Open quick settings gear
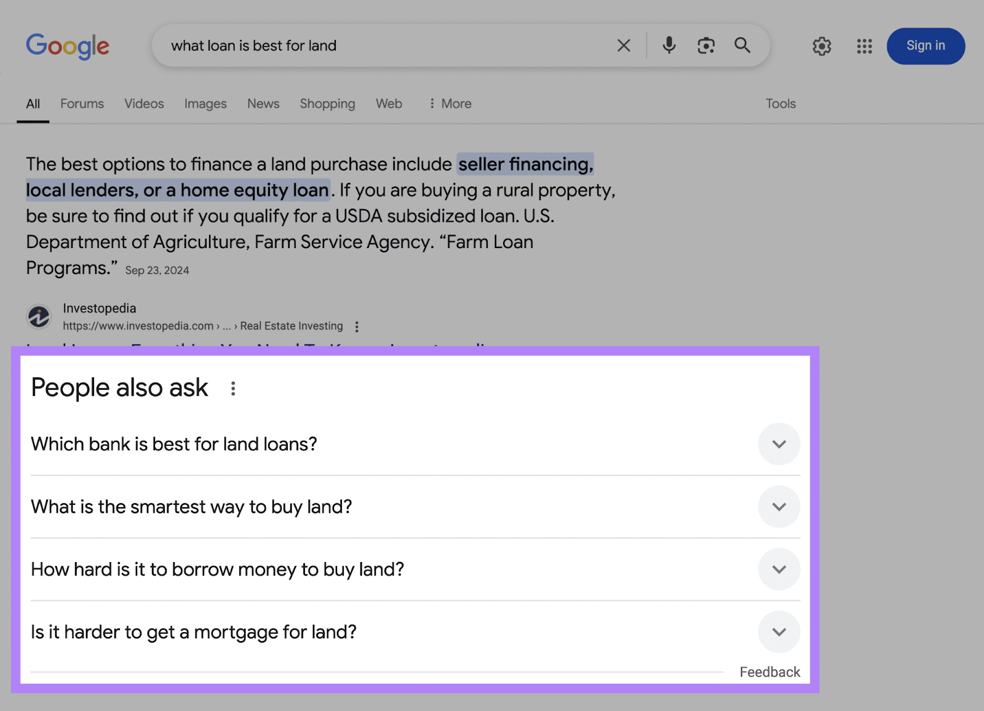This screenshot has width=984, height=711. 822,46
